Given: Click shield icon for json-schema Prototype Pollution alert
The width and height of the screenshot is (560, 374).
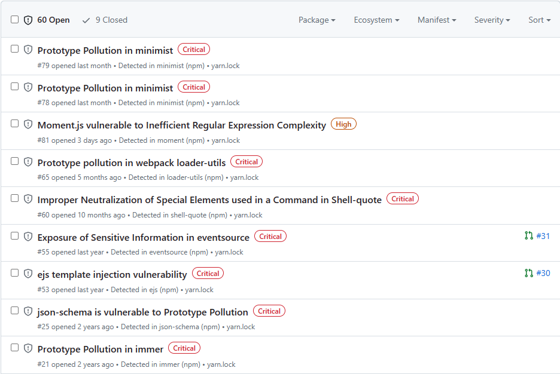Looking at the screenshot, I should pyautogui.click(x=28, y=311).
